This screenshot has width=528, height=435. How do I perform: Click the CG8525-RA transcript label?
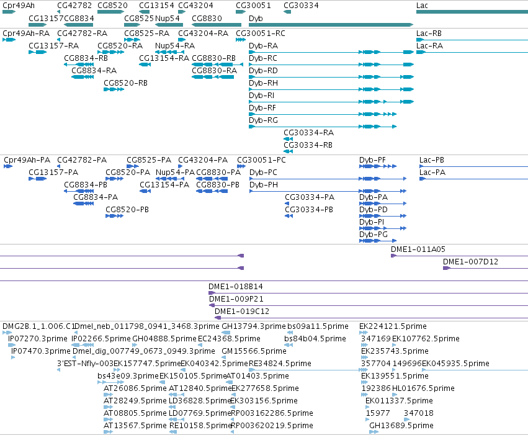tap(147, 34)
